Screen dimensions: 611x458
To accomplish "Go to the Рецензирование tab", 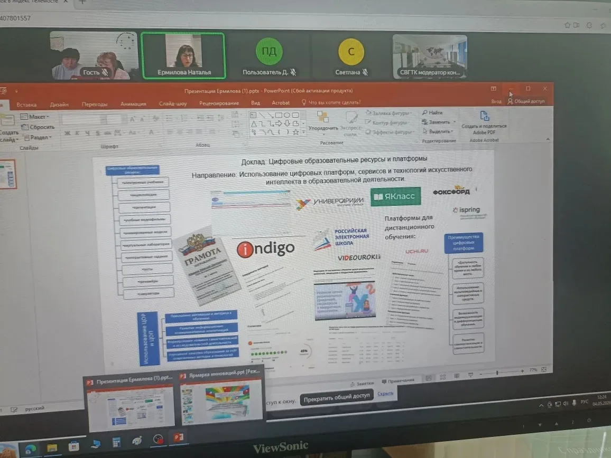I will [x=219, y=103].
